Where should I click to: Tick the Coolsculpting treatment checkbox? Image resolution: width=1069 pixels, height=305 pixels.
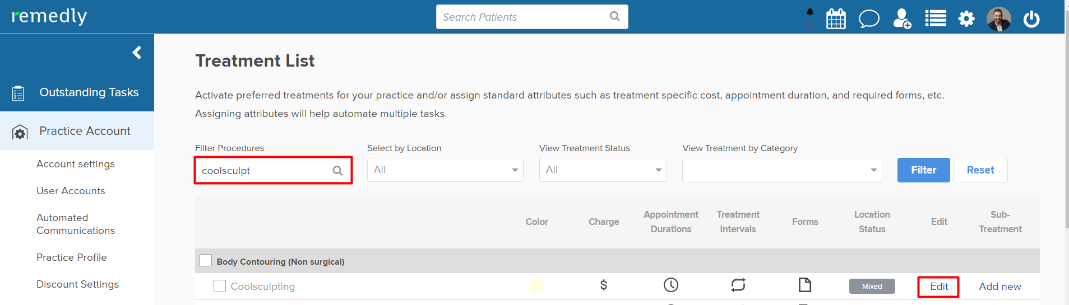pos(220,286)
